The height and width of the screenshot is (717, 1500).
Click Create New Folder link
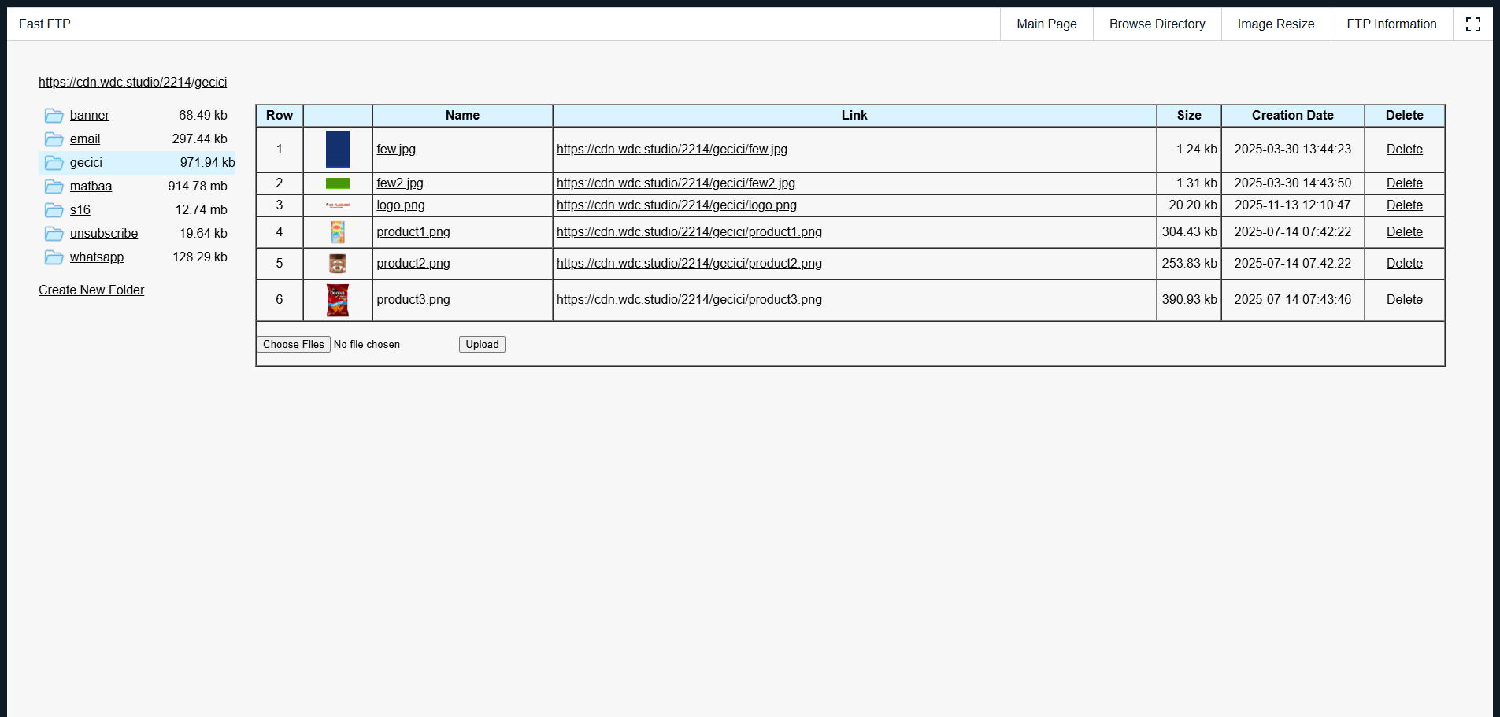[91, 290]
